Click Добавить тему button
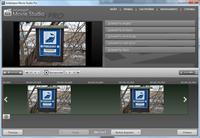This screenshot has width=200, height=138. [150, 50]
